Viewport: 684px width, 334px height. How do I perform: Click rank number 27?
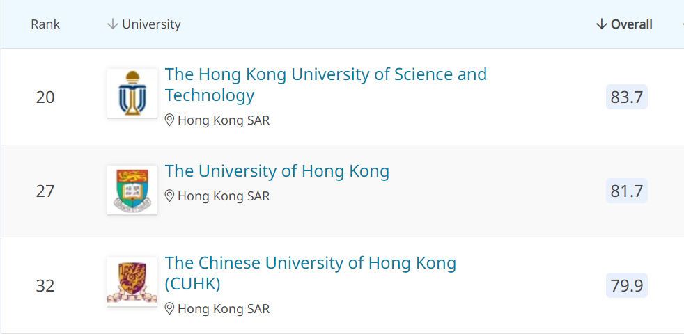tap(45, 191)
